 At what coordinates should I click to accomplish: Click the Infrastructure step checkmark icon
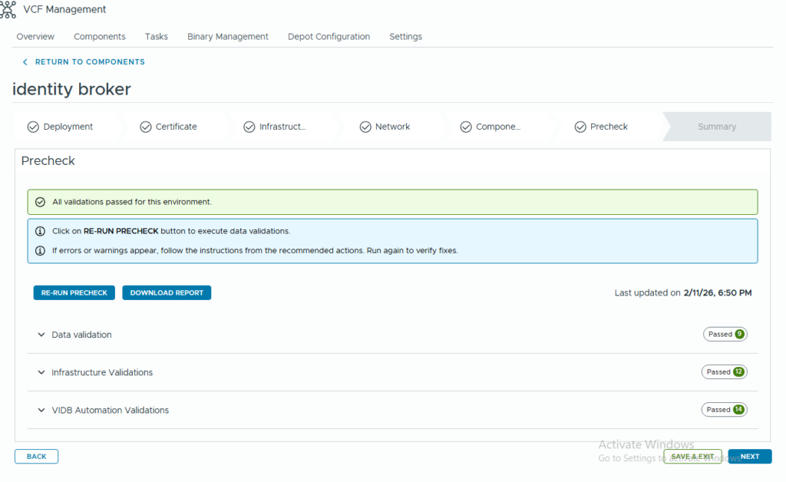coord(249,127)
